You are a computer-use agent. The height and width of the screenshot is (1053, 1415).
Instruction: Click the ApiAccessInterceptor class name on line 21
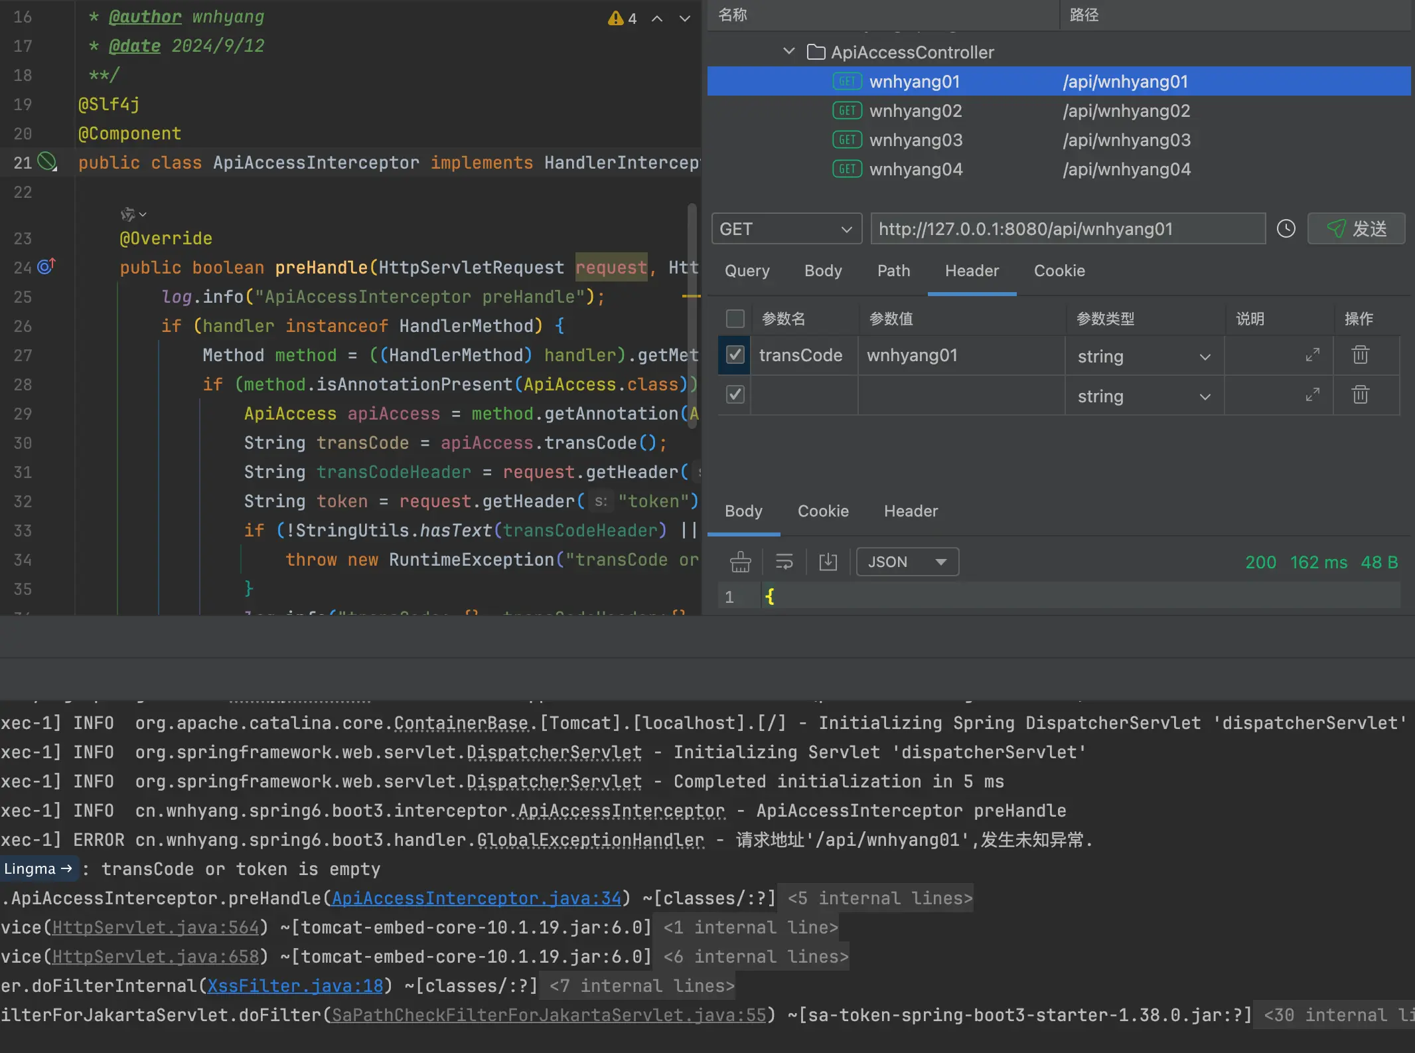(x=316, y=163)
